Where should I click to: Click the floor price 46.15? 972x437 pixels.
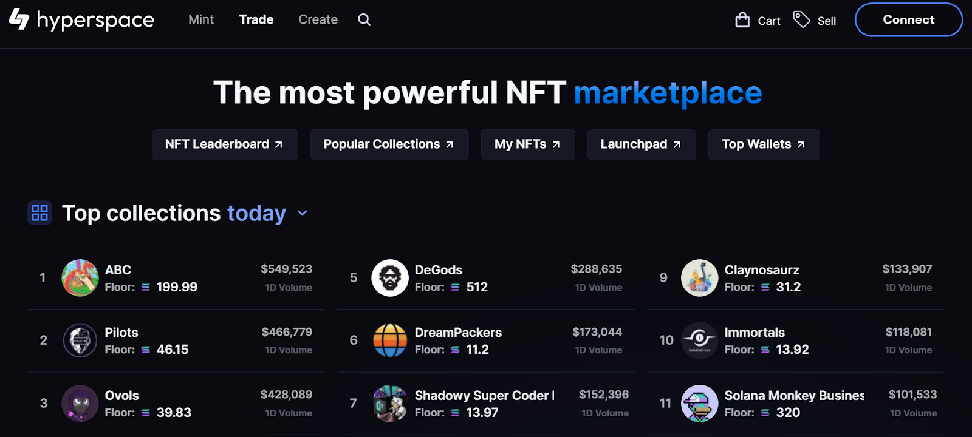pyautogui.click(x=173, y=350)
